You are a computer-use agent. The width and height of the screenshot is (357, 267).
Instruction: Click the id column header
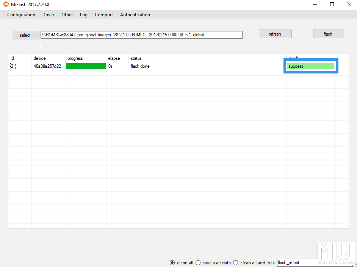(20, 58)
